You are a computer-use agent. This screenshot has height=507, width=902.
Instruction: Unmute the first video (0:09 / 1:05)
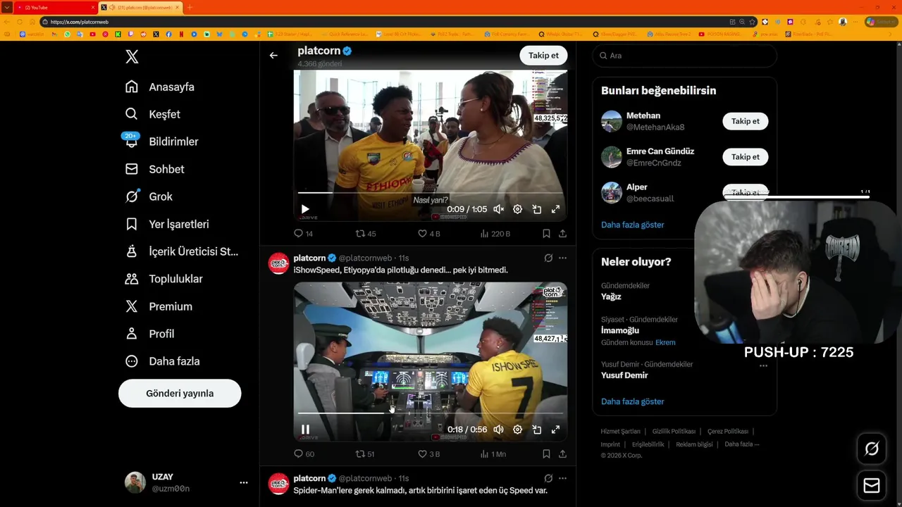(498, 209)
